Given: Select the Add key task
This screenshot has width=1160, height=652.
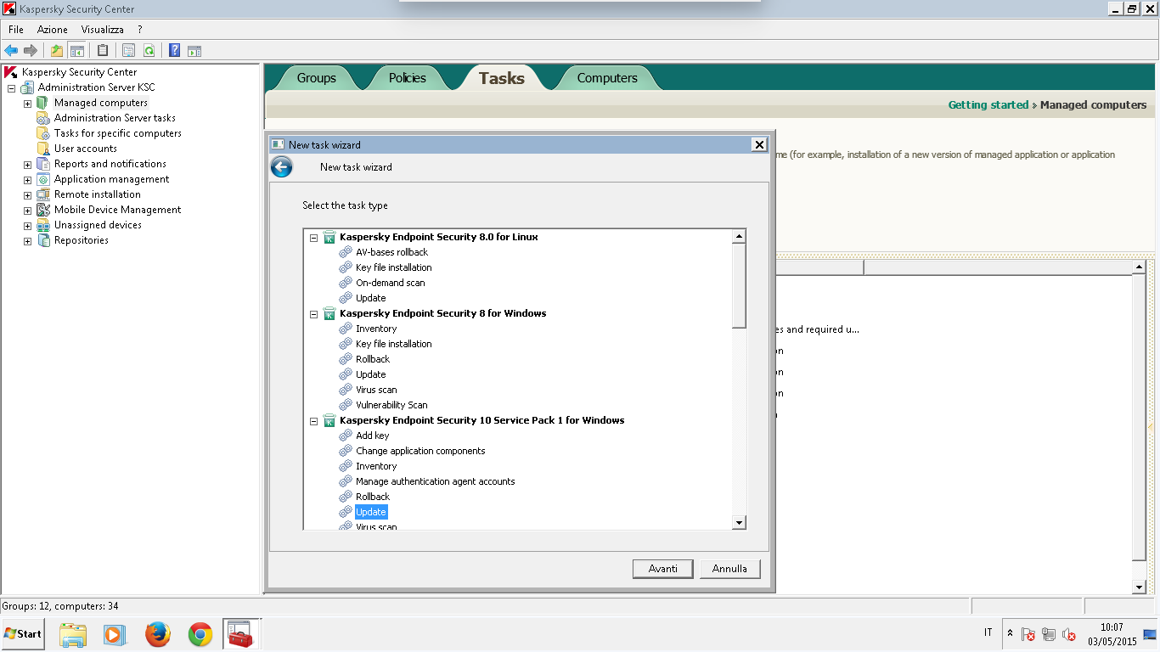Looking at the screenshot, I should [x=372, y=436].
